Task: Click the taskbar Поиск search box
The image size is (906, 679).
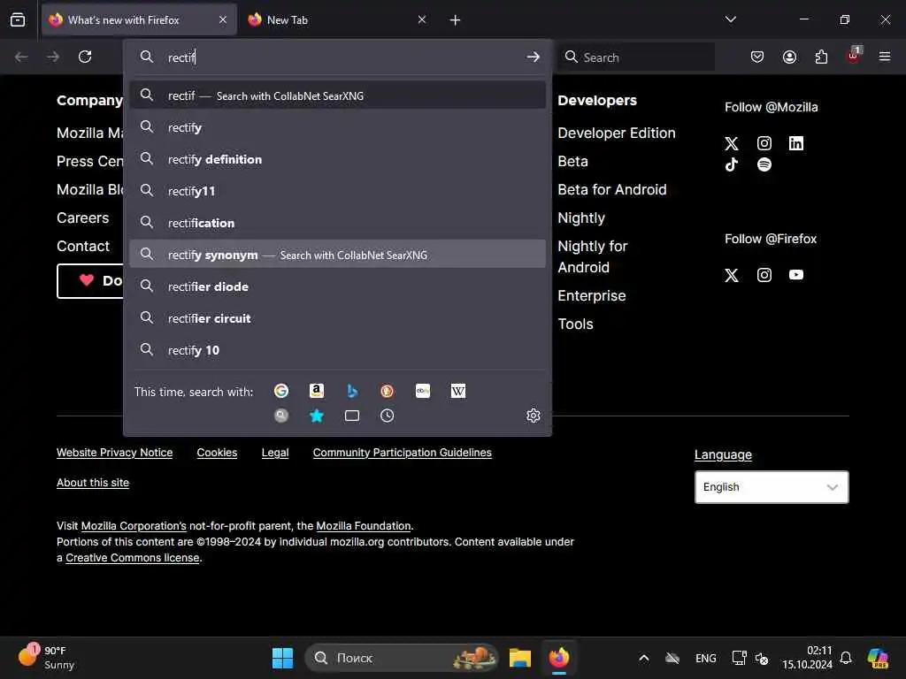Action: (x=401, y=658)
